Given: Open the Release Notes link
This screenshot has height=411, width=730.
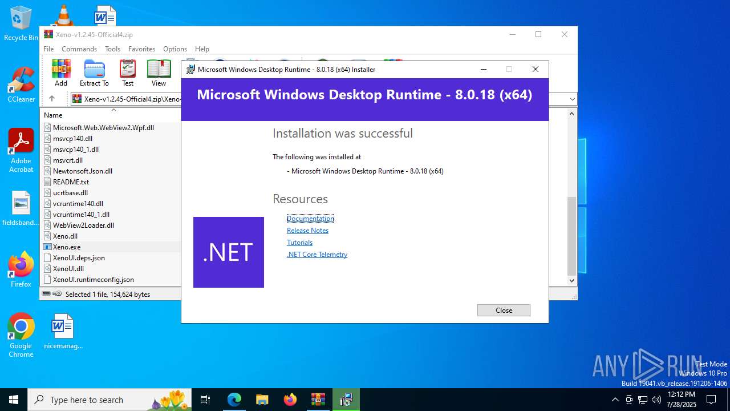Looking at the screenshot, I should 307,231.
